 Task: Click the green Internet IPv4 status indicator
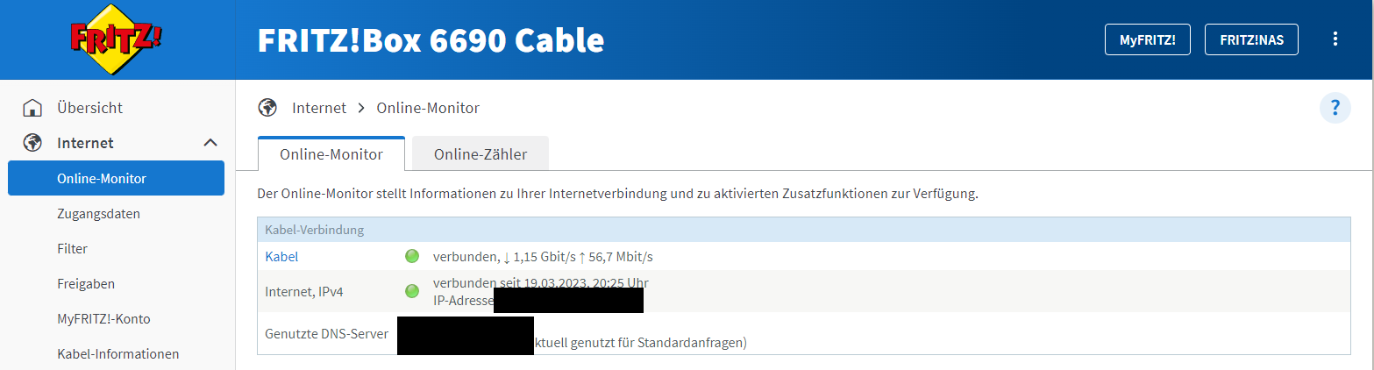point(412,291)
